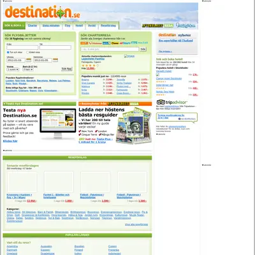Open the Teneriffa popular destination link
The height and width of the screenshot is (255, 255).
coord(120,80)
